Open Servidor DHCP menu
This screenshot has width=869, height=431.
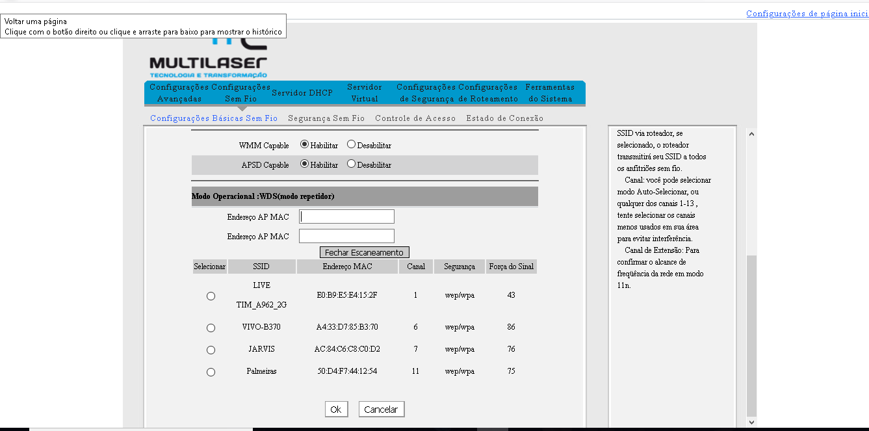(302, 93)
